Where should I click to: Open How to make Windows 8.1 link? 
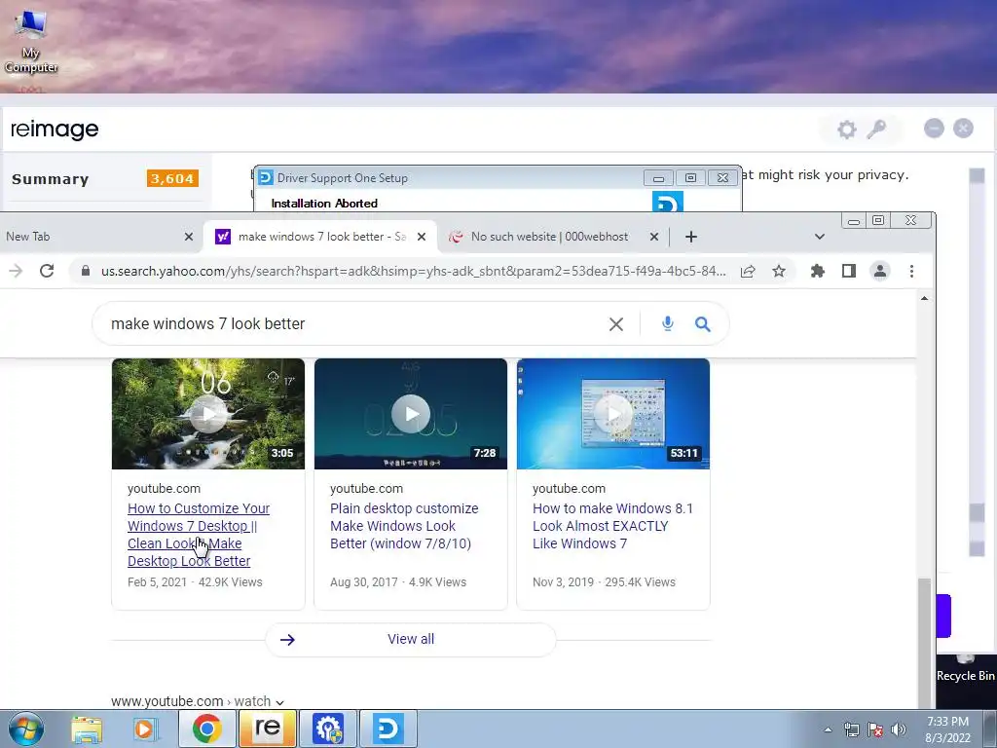[612, 526]
